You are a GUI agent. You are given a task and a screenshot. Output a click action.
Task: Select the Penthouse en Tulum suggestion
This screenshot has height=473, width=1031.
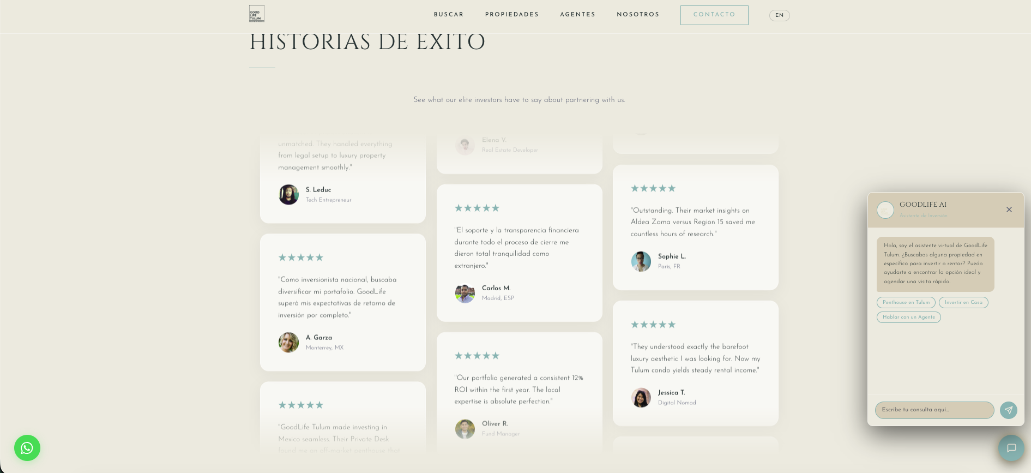point(906,302)
